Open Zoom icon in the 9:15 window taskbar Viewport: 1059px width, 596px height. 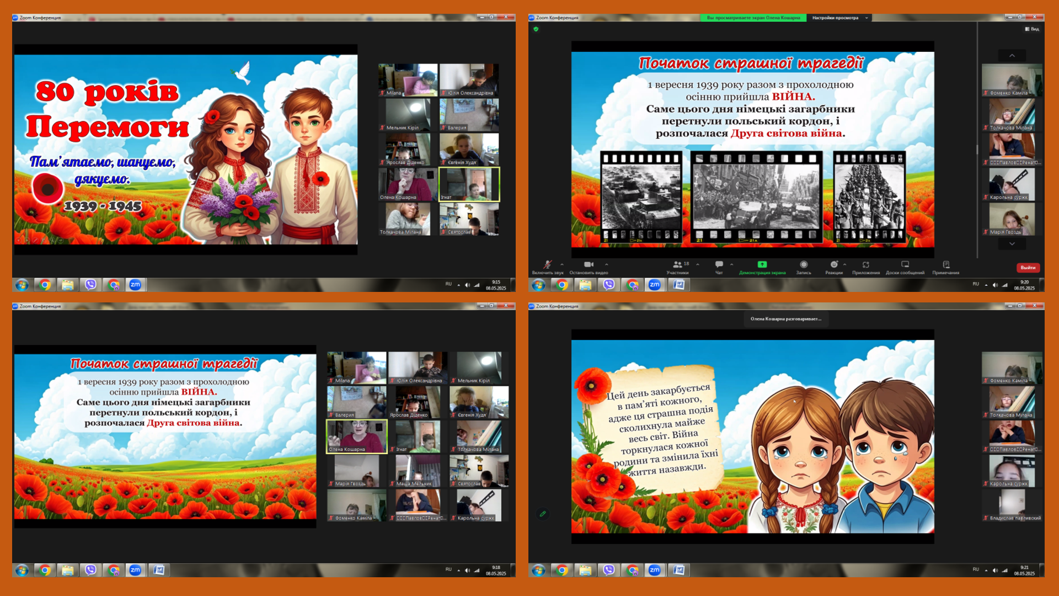(136, 285)
